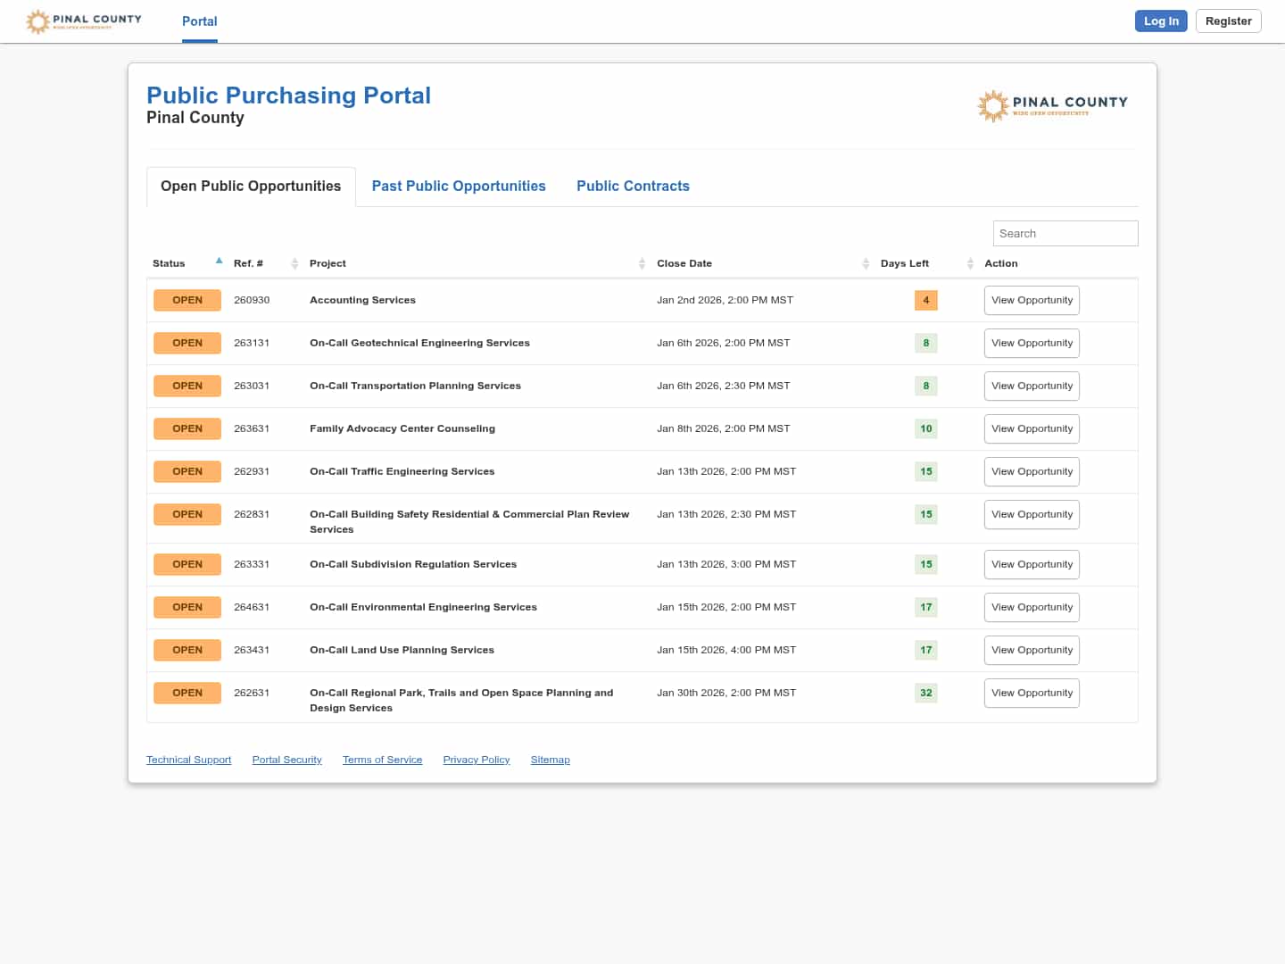Click the Pinal County logo in header
This screenshot has height=964, width=1285.
click(84, 21)
